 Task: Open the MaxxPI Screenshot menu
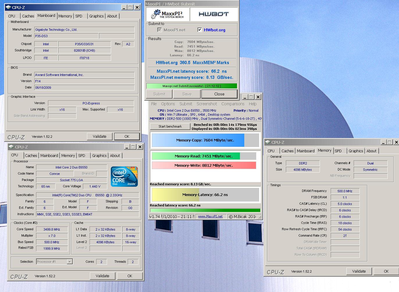tap(207, 104)
